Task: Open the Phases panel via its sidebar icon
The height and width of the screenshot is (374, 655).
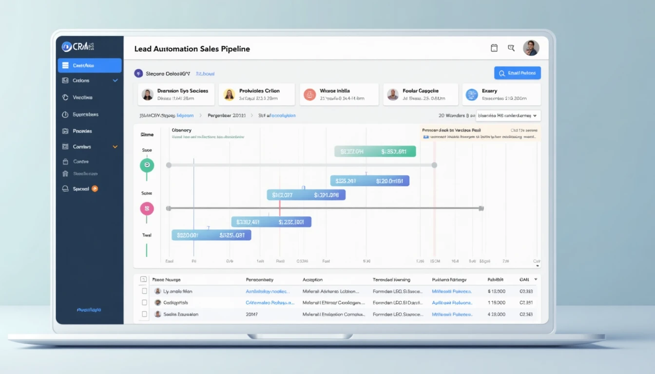Action: pos(66,131)
